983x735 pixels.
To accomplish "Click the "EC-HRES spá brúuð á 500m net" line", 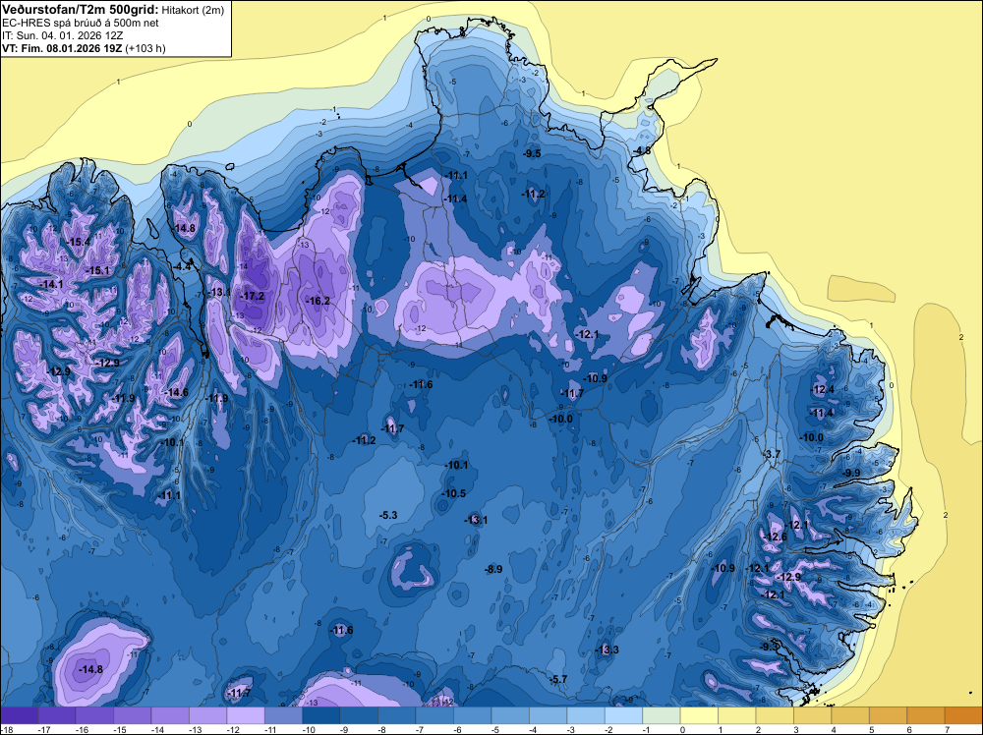I will 80,23.
